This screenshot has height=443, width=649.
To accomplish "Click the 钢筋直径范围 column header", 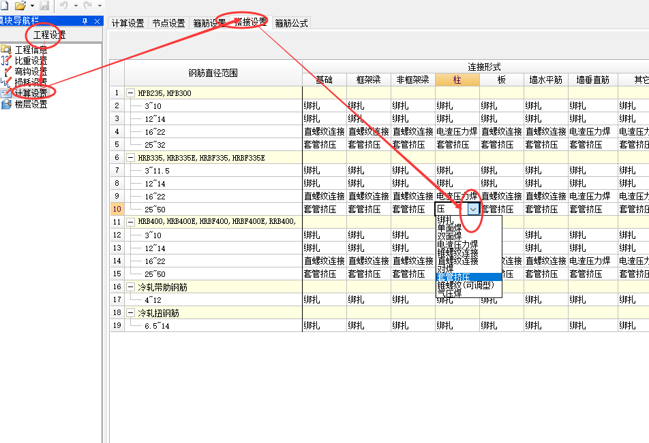I will tap(213, 73).
